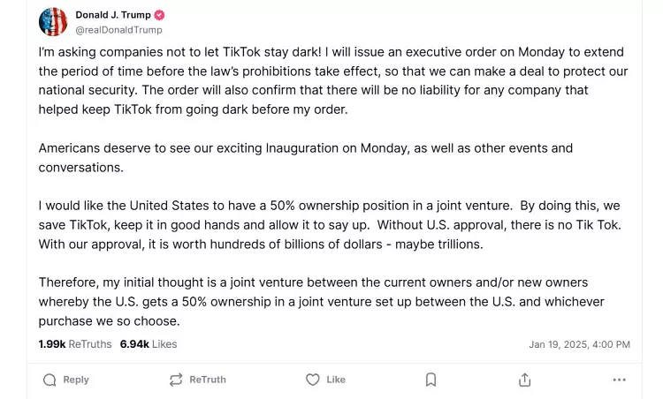Click the final paragraph about joint venture
The height and width of the screenshot is (399, 663).
tap(322, 302)
